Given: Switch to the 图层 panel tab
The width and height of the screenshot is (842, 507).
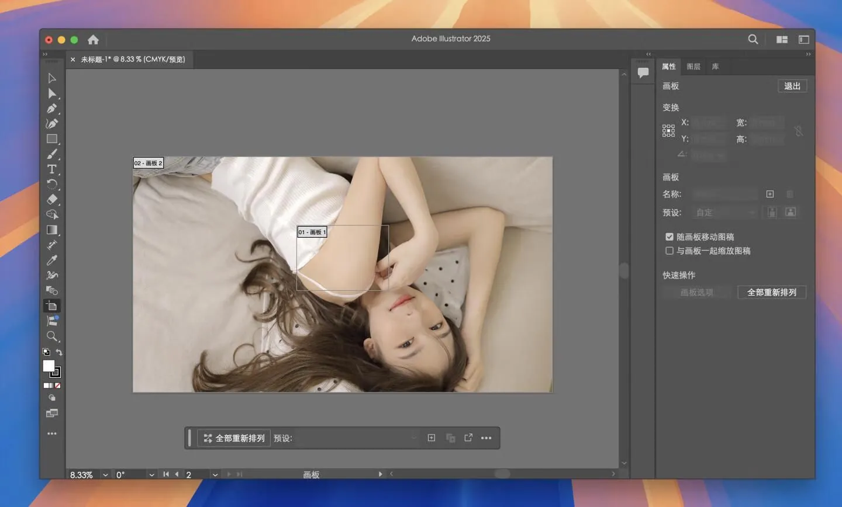Looking at the screenshot, I should (693, 67).
